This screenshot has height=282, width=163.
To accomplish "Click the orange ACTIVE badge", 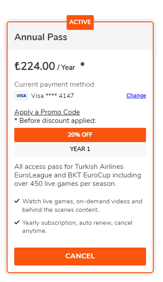I will 80,22.
